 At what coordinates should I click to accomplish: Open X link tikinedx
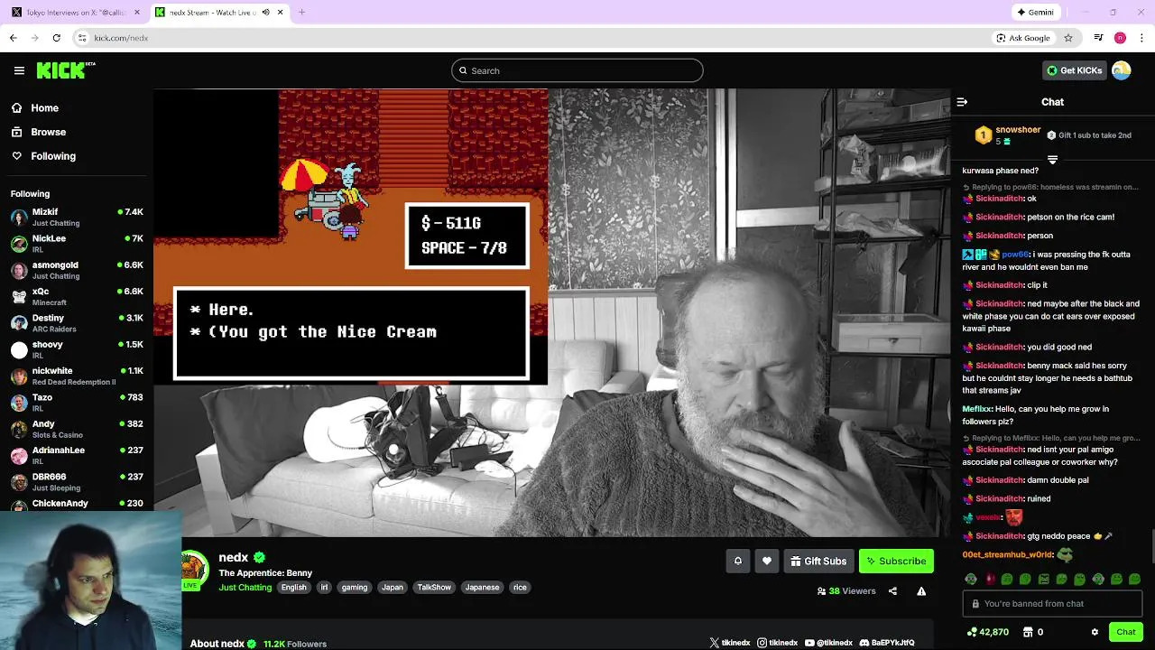(x=730, y=643)
